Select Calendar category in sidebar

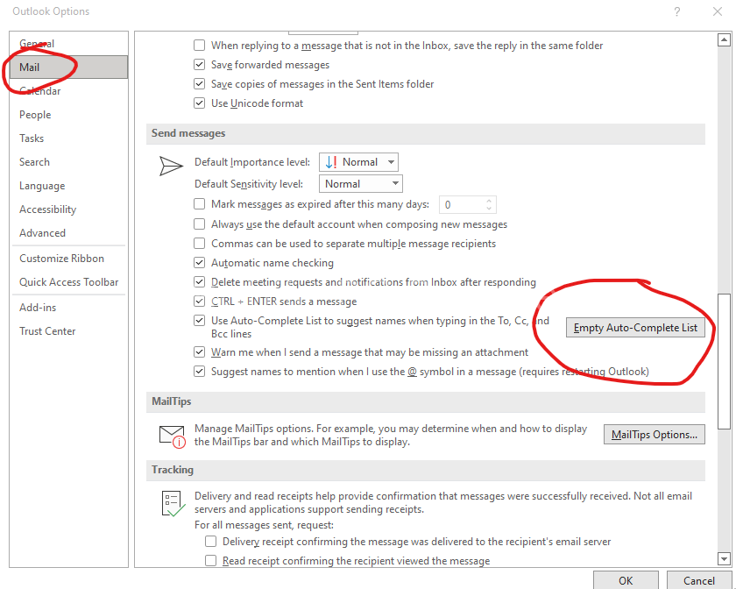click(40, 91)
